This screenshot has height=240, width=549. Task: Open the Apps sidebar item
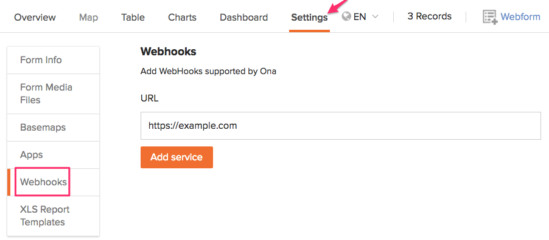coord(53,155)
